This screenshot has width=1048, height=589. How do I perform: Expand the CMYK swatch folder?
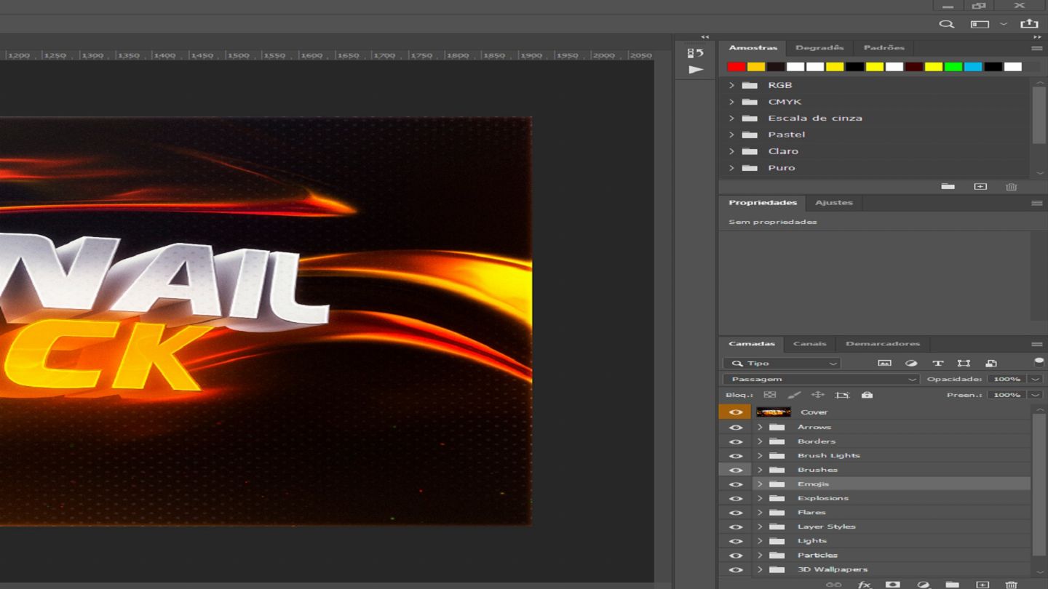[x=731, y=102]
